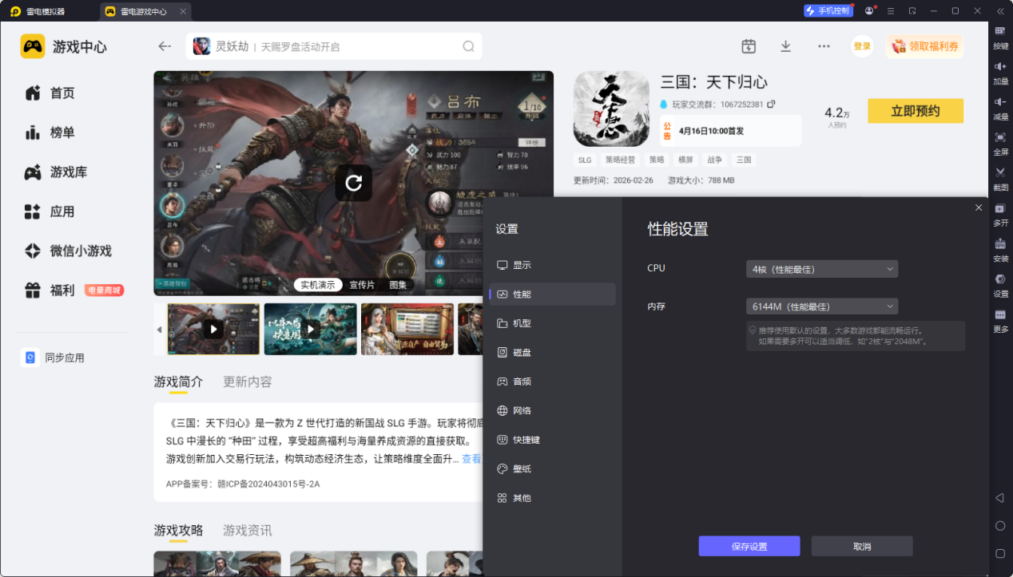The image size is (1013, 577).
Task: Open the 内存 memory size dropdown
Action: pos(820,306)
